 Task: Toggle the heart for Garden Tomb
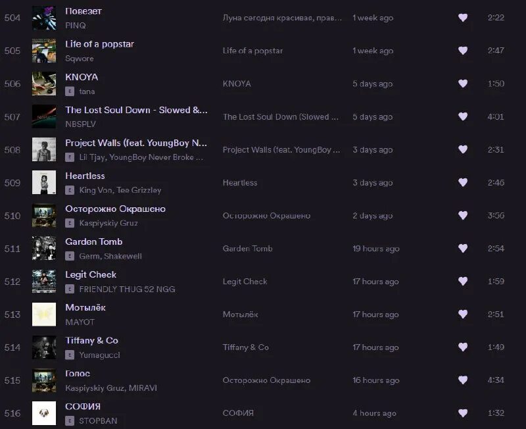coord(463,248)
